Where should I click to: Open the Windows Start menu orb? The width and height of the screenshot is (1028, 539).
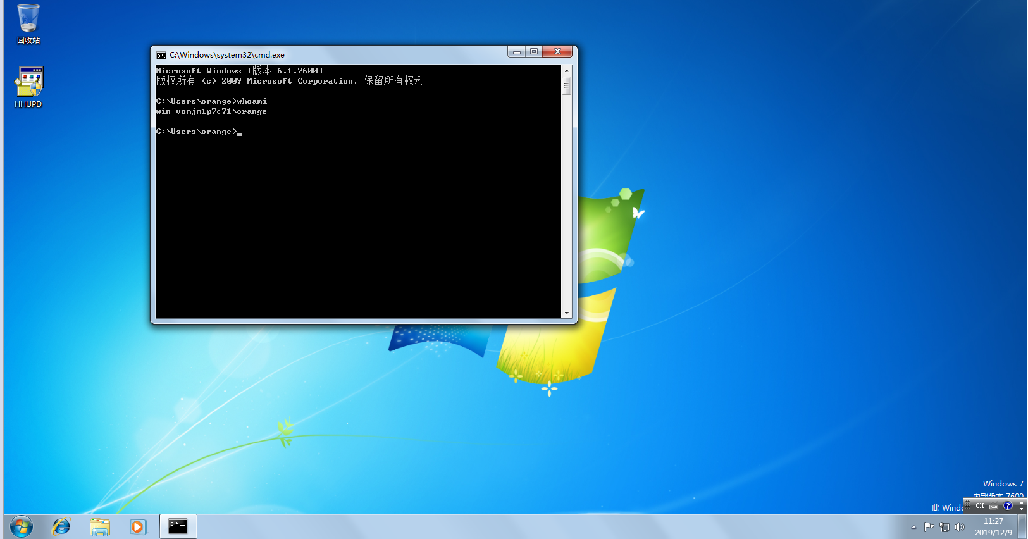22,526
